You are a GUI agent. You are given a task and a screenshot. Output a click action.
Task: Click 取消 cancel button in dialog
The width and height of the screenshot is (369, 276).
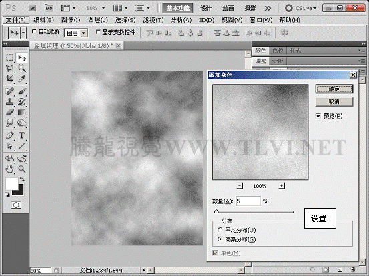point(334,101)
